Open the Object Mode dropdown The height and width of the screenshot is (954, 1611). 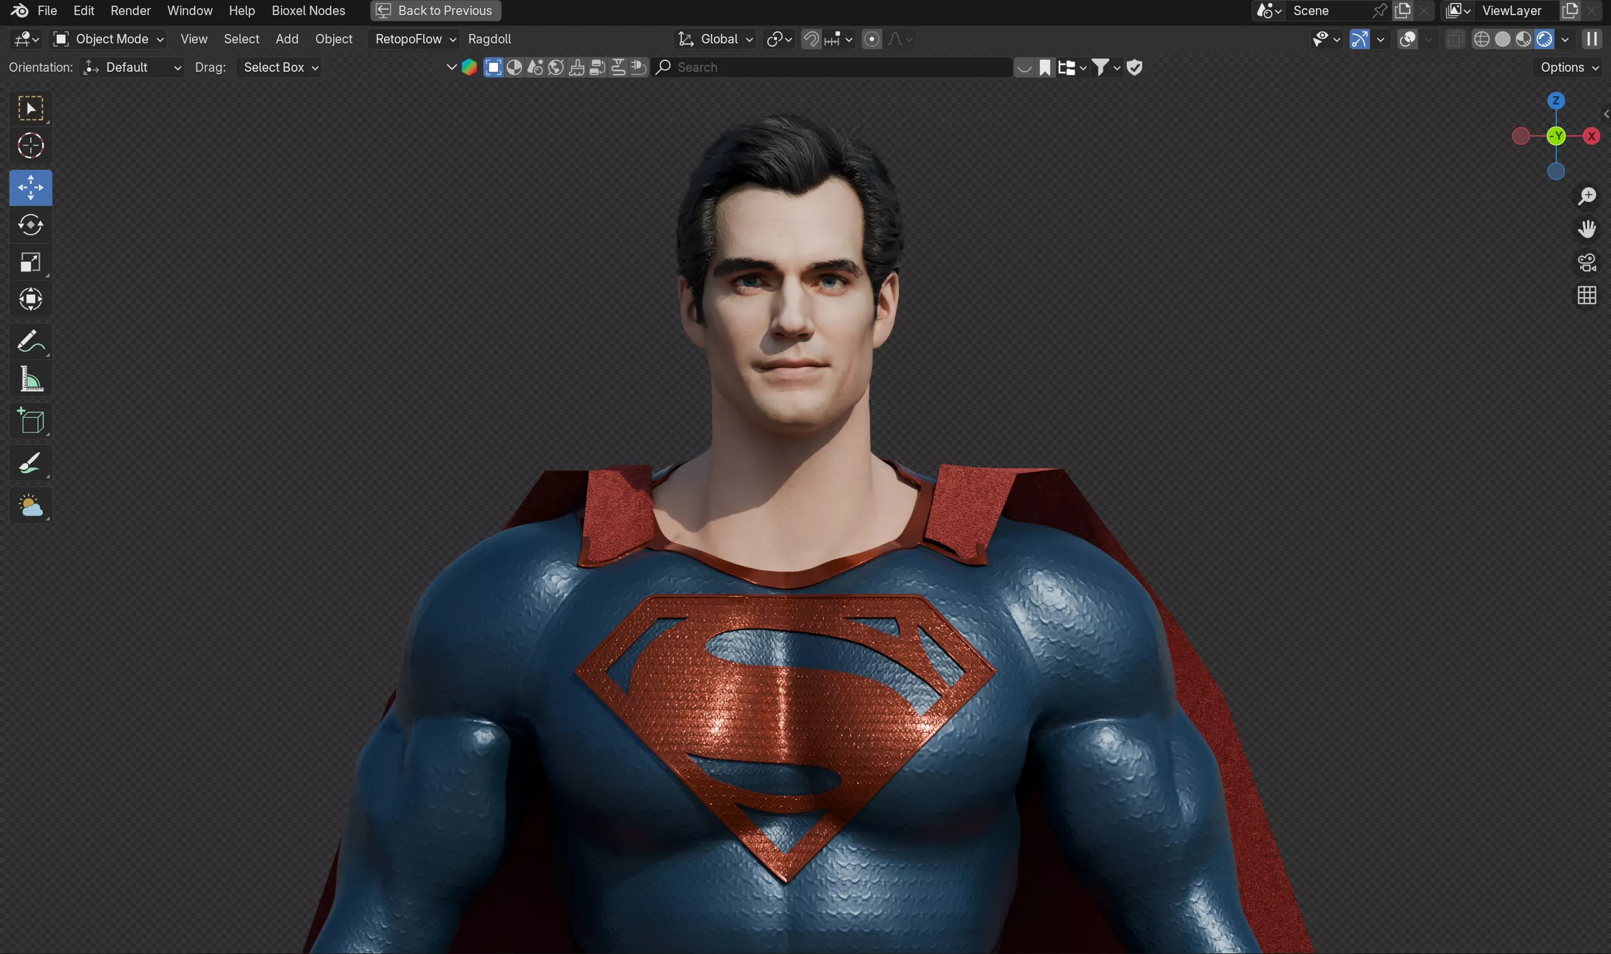[x=108, y=39]
